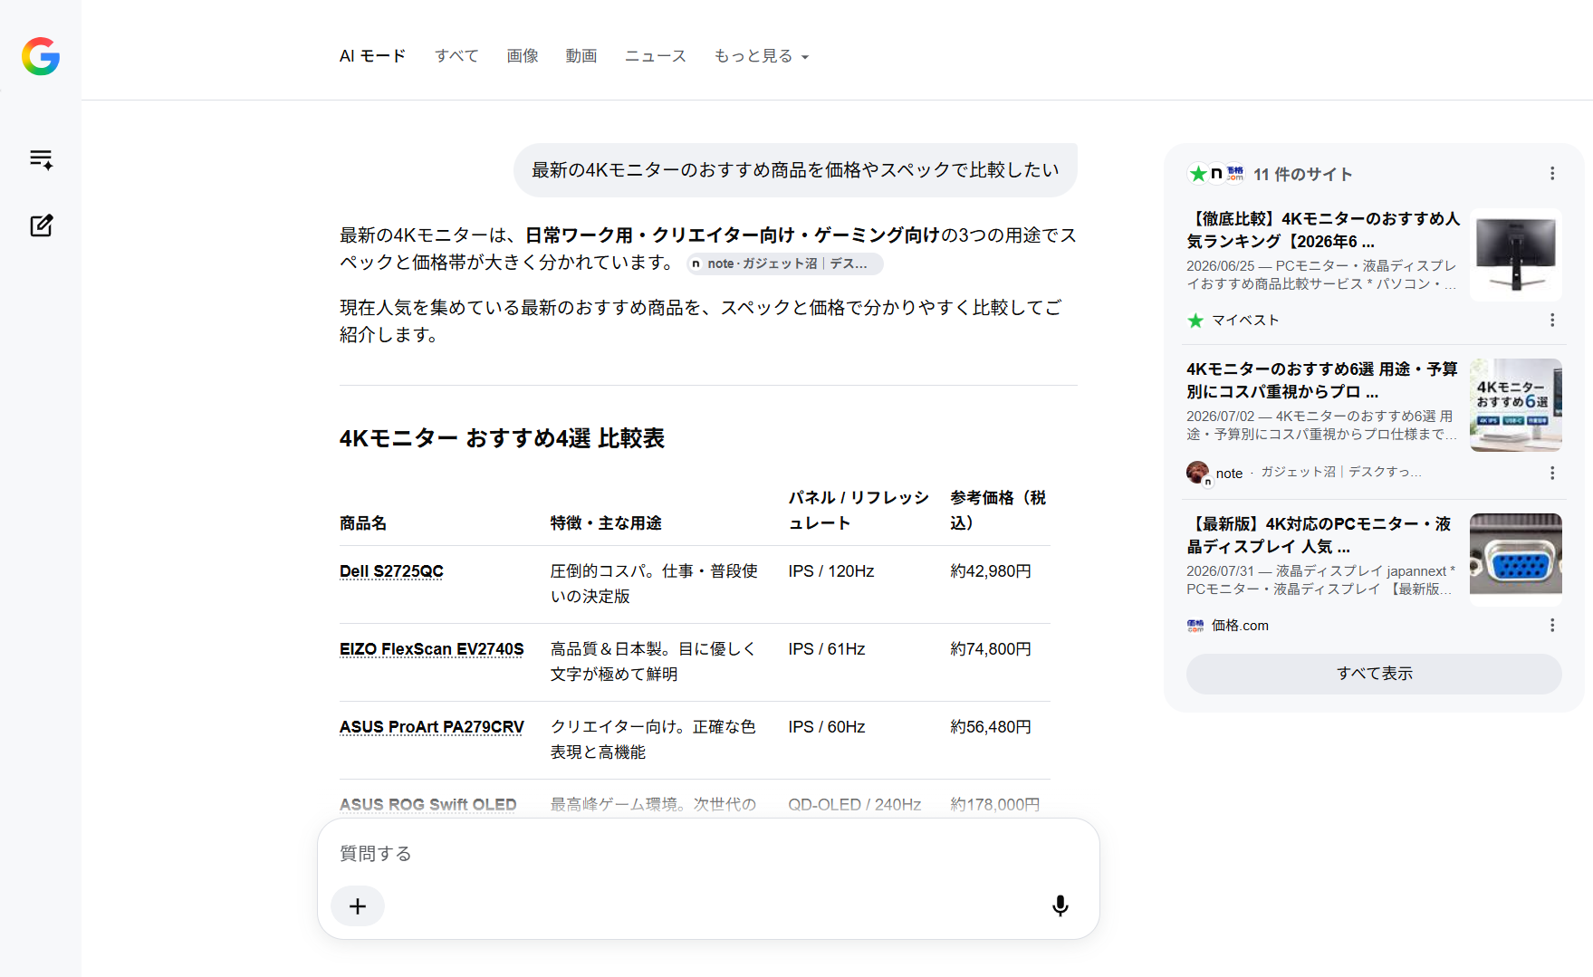Open the 画像 tab
This screenshot has height=977, width=1593.
click(x=523, y=56)
